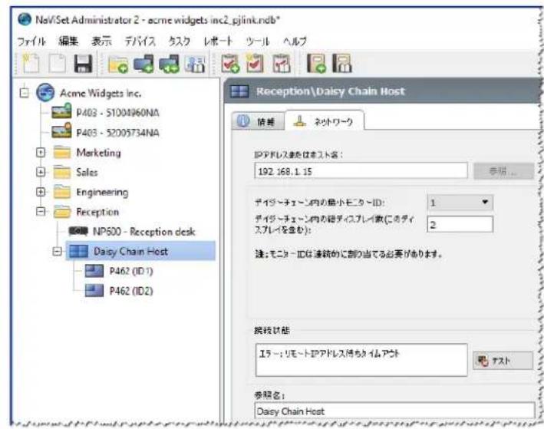Open the タスク menu

(x=179, y=41)
